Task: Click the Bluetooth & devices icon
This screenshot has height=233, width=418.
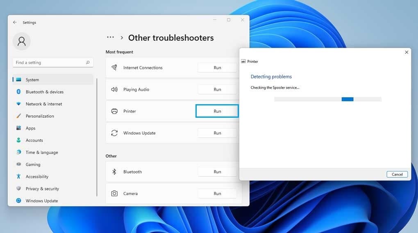Action: [19, 91]
